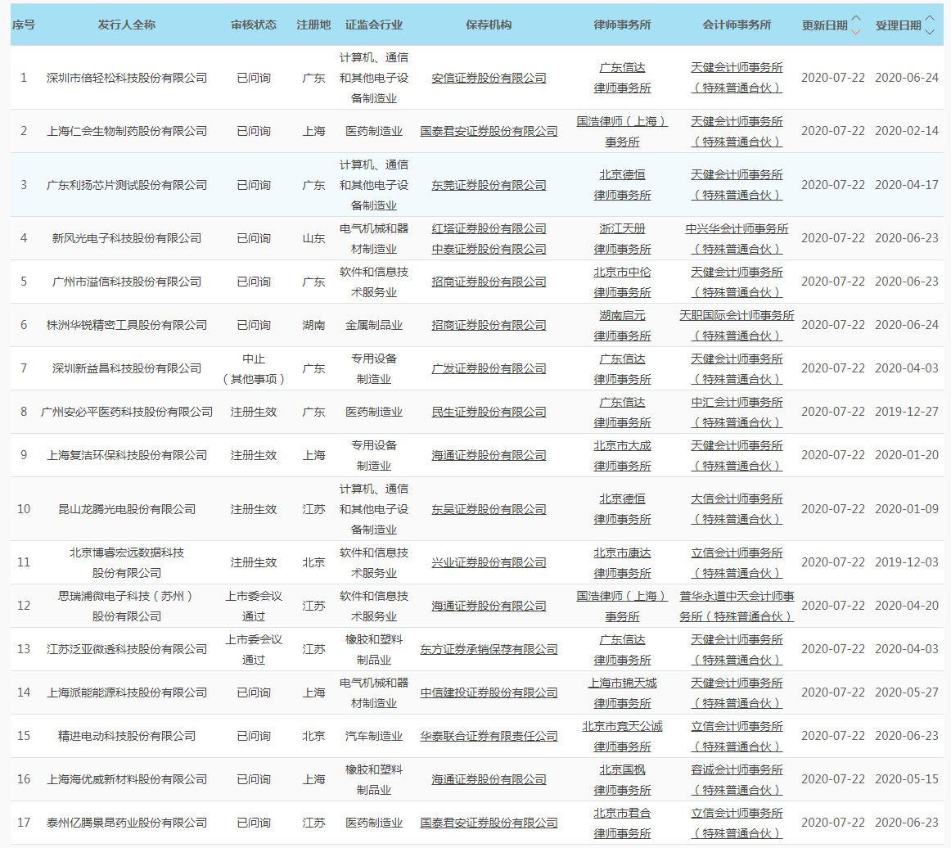The height and width of the screenshot is (848, 951).
Task: Open 海通证券 link in 思瑞浦微电子 row
Action: (x=489, y=606)
